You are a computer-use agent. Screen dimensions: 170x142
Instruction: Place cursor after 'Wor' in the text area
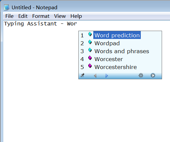point(77,24)
